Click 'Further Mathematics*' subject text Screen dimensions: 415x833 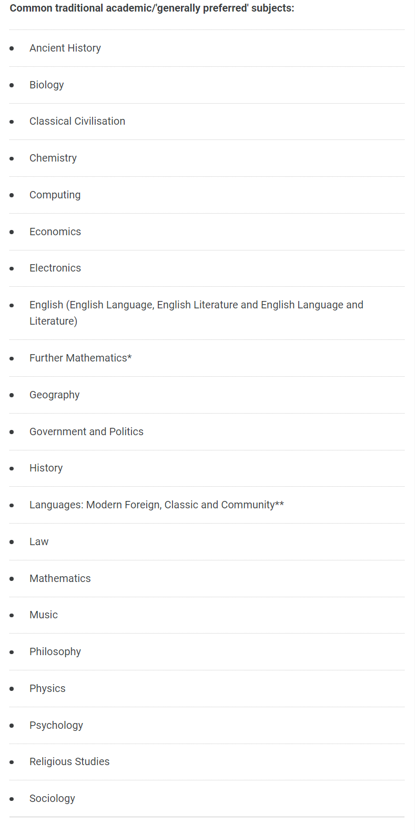point(80,358)
